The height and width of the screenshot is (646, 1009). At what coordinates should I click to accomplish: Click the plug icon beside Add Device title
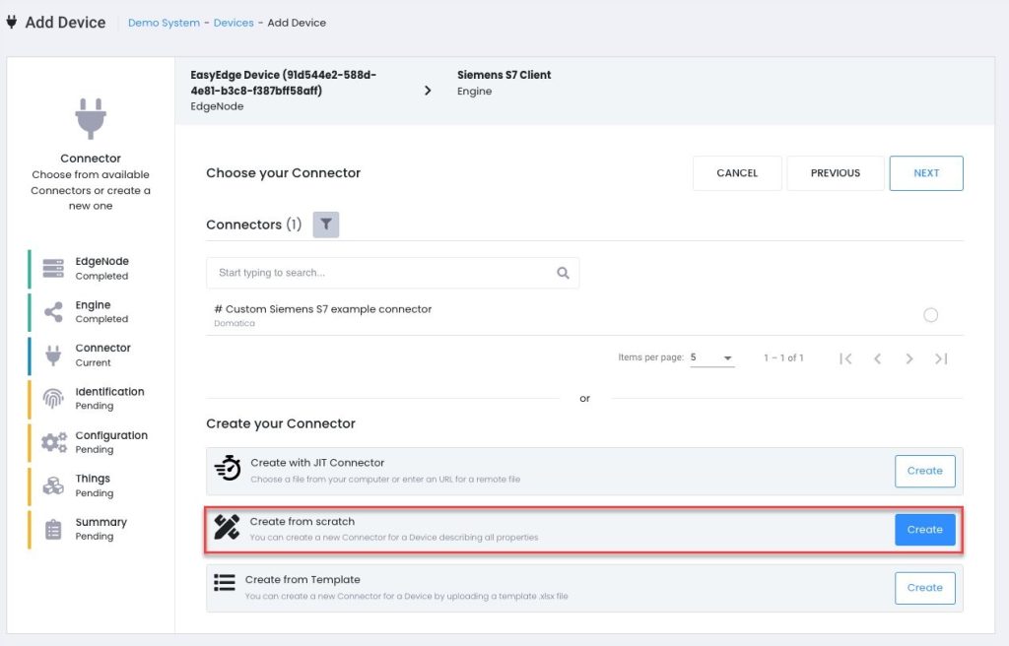[12, 22]
